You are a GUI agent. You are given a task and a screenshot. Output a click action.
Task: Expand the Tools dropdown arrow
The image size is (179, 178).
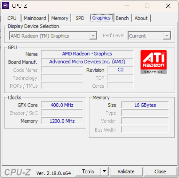(104, 172)
